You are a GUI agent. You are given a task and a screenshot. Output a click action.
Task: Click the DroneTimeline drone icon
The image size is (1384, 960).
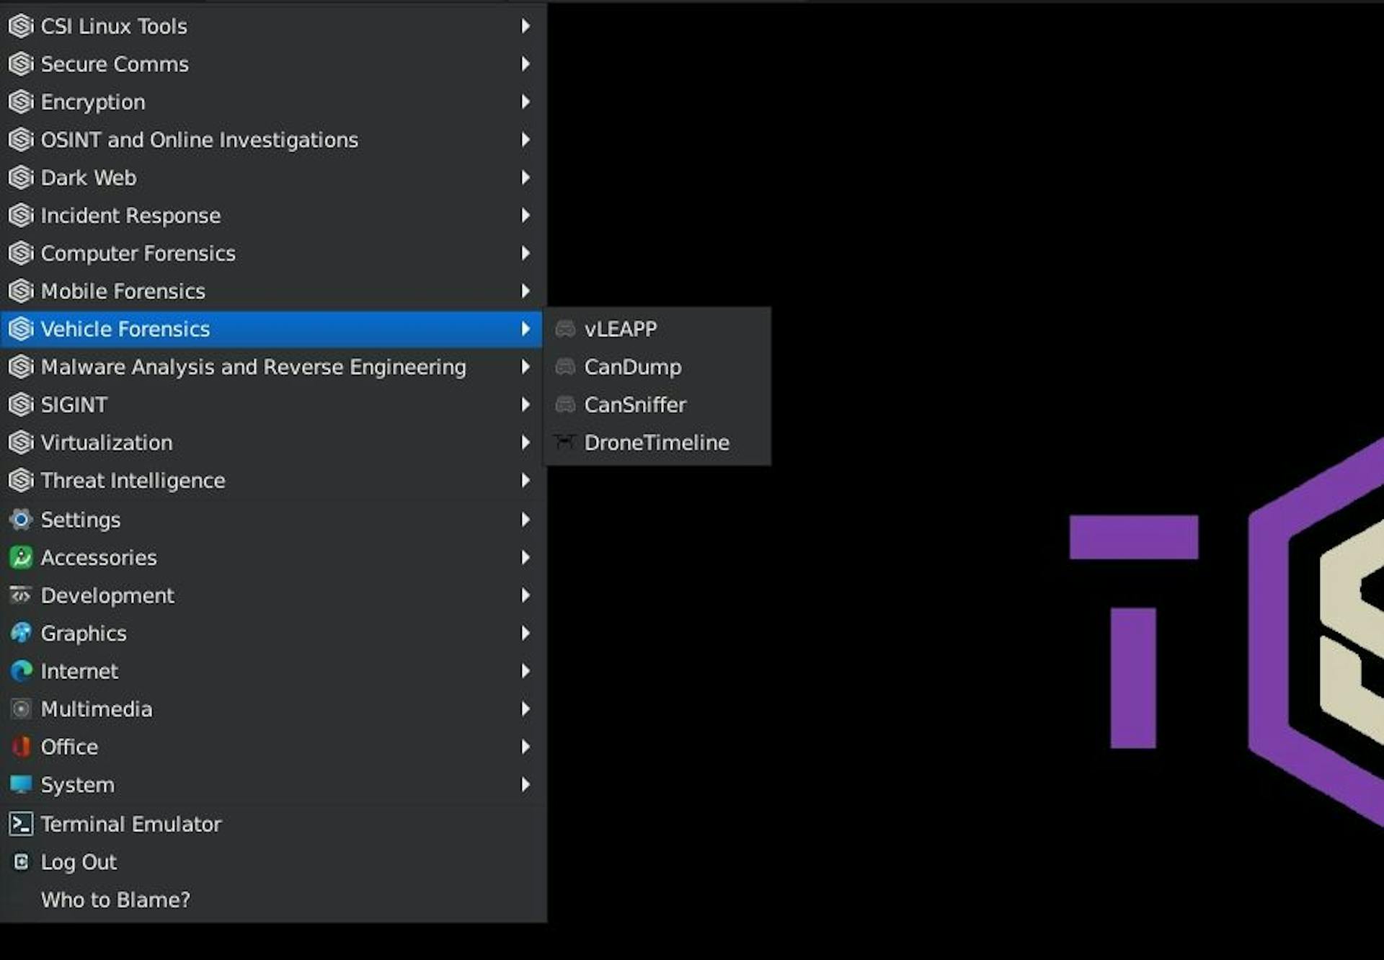[x=564, y=442]
